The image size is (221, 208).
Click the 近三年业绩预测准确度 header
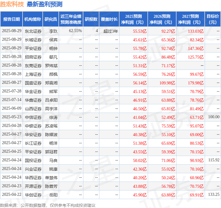point(71,19)
